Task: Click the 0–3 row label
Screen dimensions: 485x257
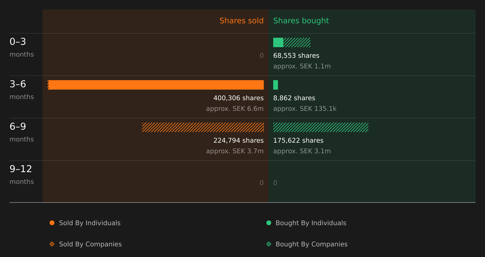Action: coord(18,42)
